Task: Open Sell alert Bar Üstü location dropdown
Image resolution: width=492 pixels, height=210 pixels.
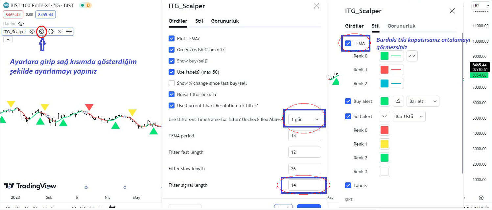Action: [x=409, y=116]
